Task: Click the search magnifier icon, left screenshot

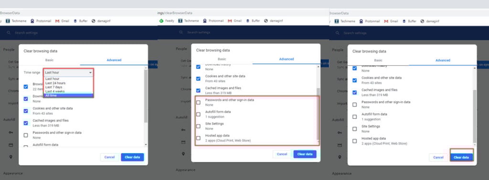Action: coord(9,33)
